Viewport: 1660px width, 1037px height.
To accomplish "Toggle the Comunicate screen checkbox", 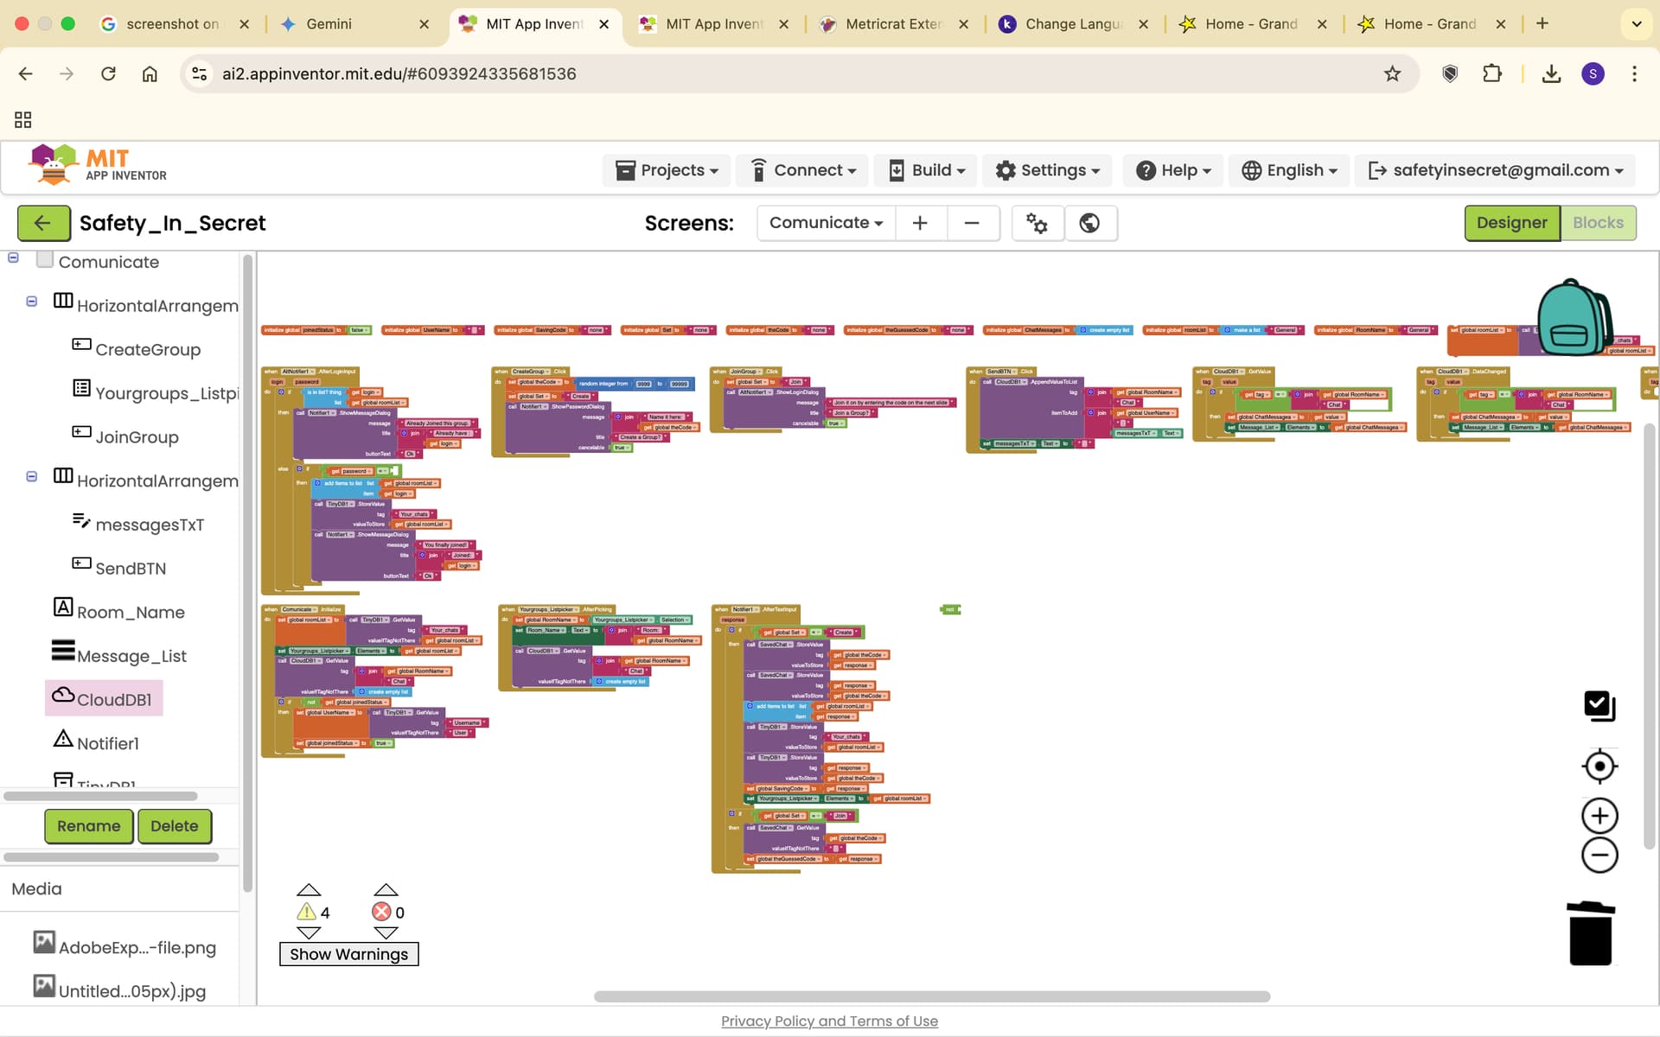I will [x=45, y=259].
